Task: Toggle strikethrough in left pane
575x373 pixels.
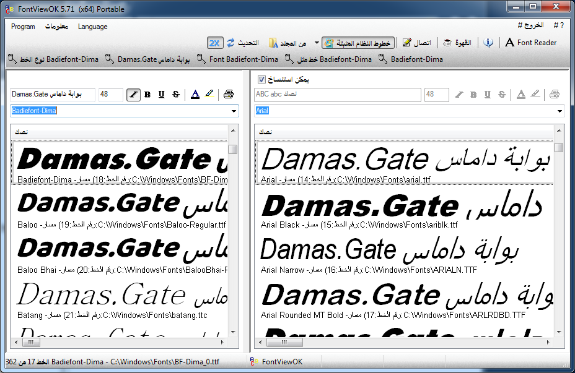Action: 176,95
